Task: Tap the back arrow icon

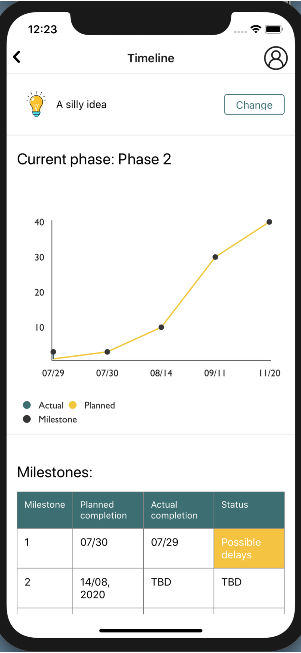Action: pyautogui.click(x=17, y=57)
